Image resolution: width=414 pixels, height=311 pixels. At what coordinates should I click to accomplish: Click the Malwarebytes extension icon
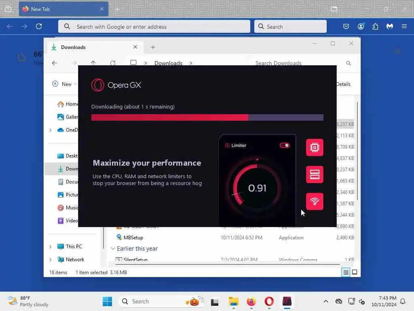click(x=390, y=26)
